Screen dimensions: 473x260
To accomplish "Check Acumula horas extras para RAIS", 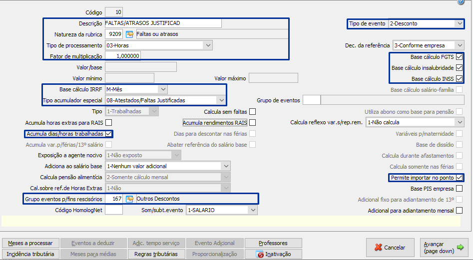I will click(108, 123).
